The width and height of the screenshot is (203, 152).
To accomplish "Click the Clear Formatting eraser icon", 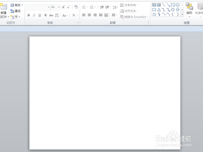I will point(76,7).
